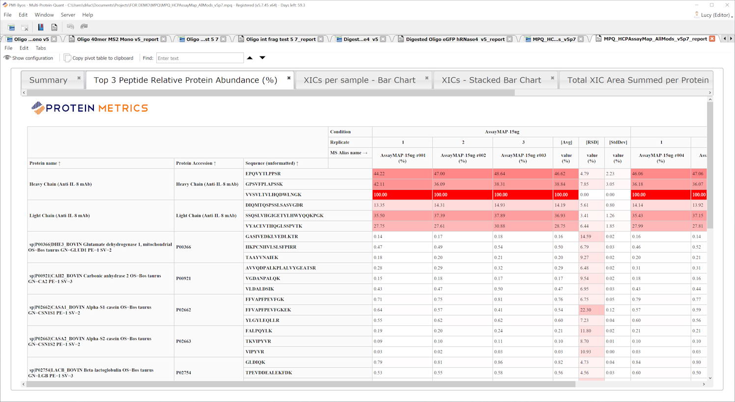735x402 pixels.
Task: Click the Find text input field
Action: pos(199,58)
